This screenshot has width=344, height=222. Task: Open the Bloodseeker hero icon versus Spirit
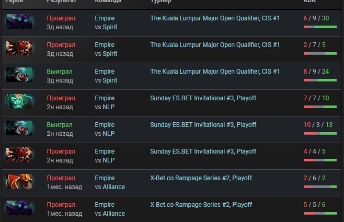coord(19,48)
